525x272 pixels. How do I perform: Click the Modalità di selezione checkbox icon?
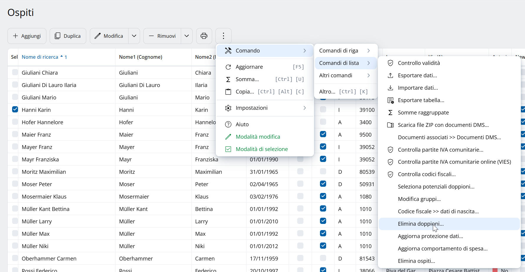(228, 149)
